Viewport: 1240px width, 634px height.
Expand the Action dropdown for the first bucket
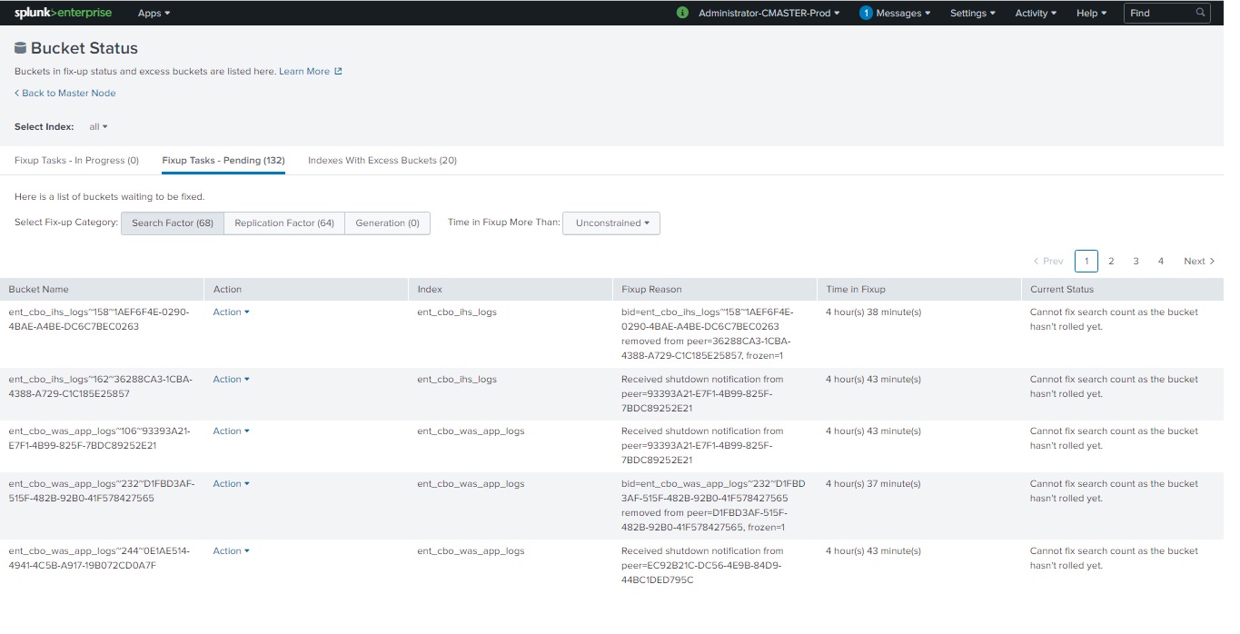[231, 312]
